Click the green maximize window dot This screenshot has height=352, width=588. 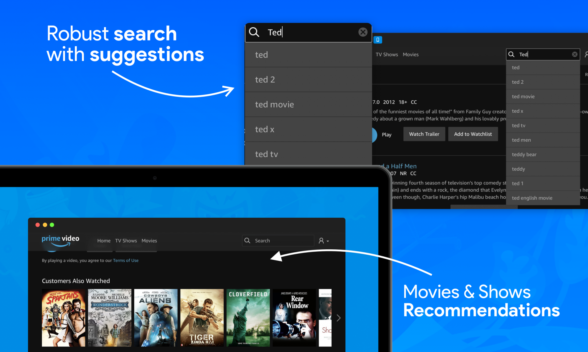[52, 225]
